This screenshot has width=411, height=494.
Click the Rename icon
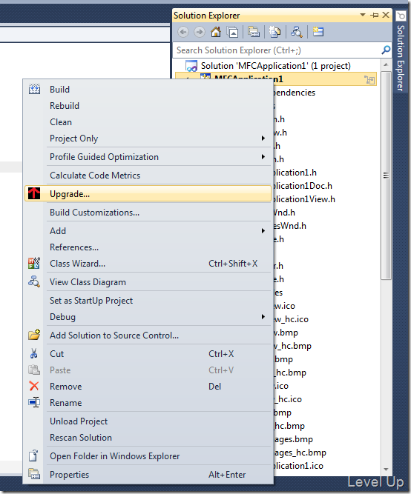34,402
